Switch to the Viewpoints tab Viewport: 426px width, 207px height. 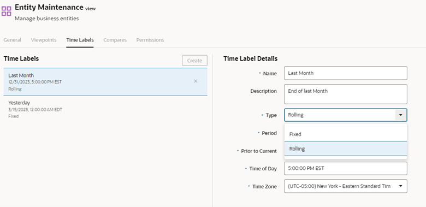tap(44, 40)
